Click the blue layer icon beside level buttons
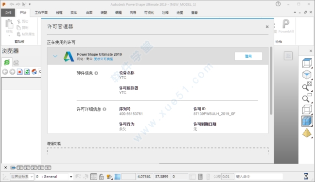Viewport: 315px width, 182px height. pyautogui.click(x=13, y=167)
